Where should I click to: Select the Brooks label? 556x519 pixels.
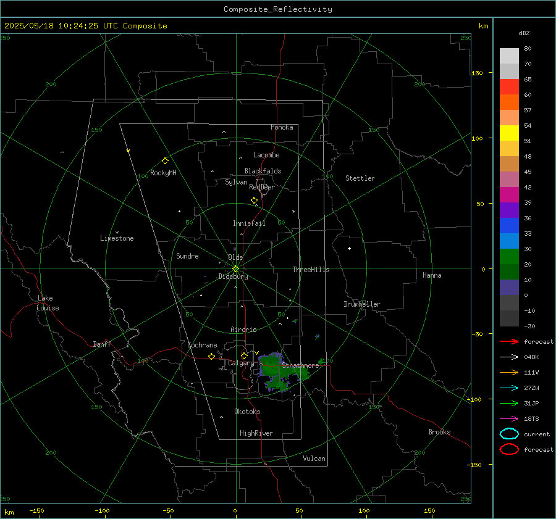[x=439, y=432]
